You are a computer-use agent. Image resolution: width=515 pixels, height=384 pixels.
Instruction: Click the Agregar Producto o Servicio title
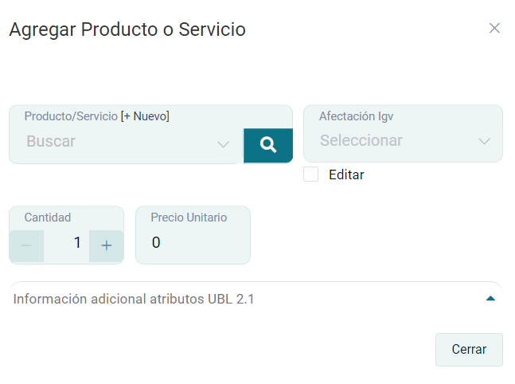(127, 29)
